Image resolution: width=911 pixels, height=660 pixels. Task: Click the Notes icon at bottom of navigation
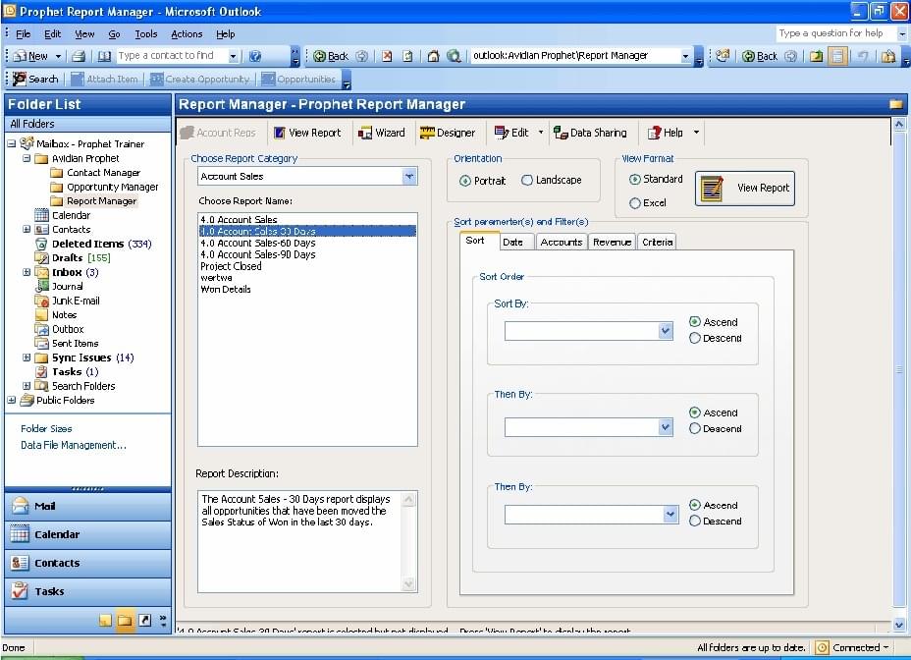[105, 621]
